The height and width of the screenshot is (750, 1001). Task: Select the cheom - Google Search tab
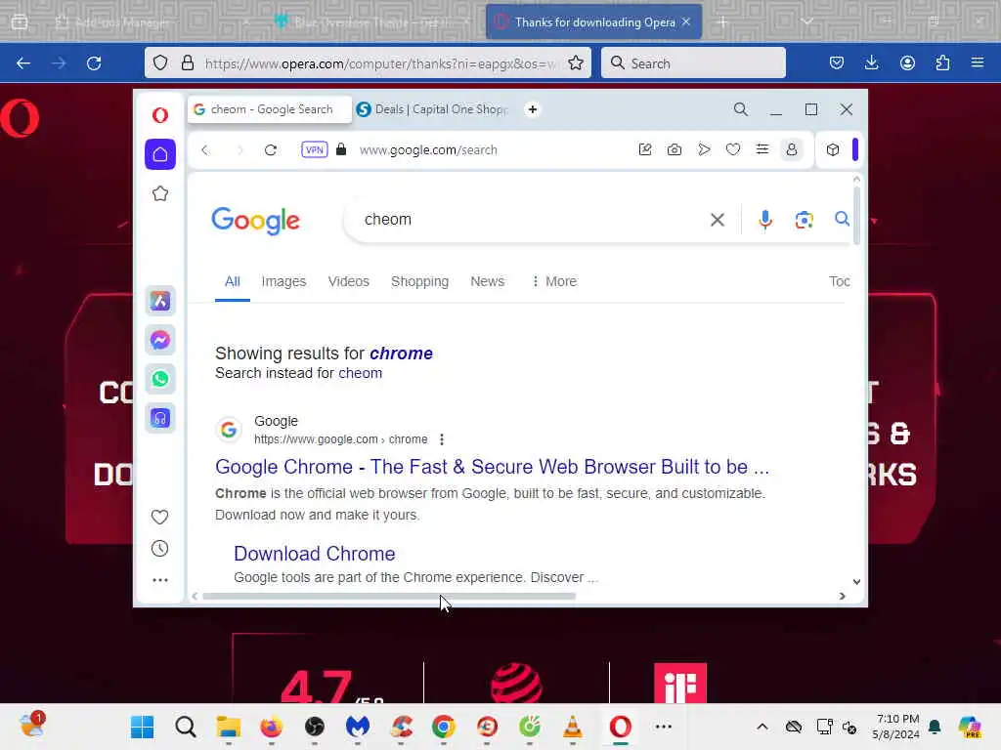[x=270, y=109]
